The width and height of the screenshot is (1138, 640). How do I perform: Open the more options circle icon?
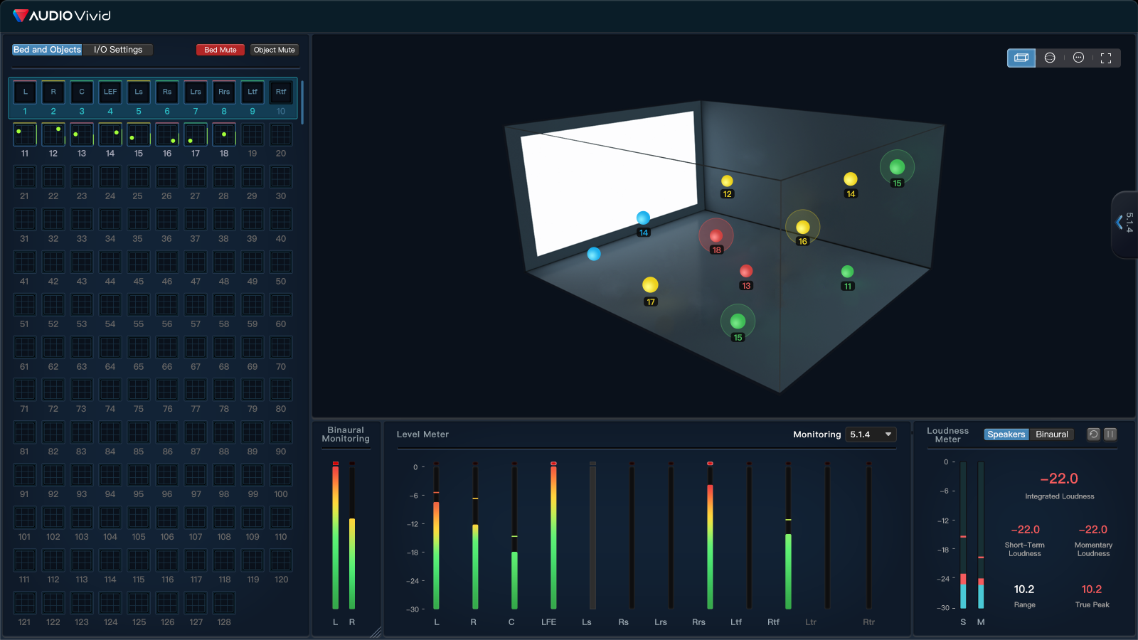point(1078,58)
